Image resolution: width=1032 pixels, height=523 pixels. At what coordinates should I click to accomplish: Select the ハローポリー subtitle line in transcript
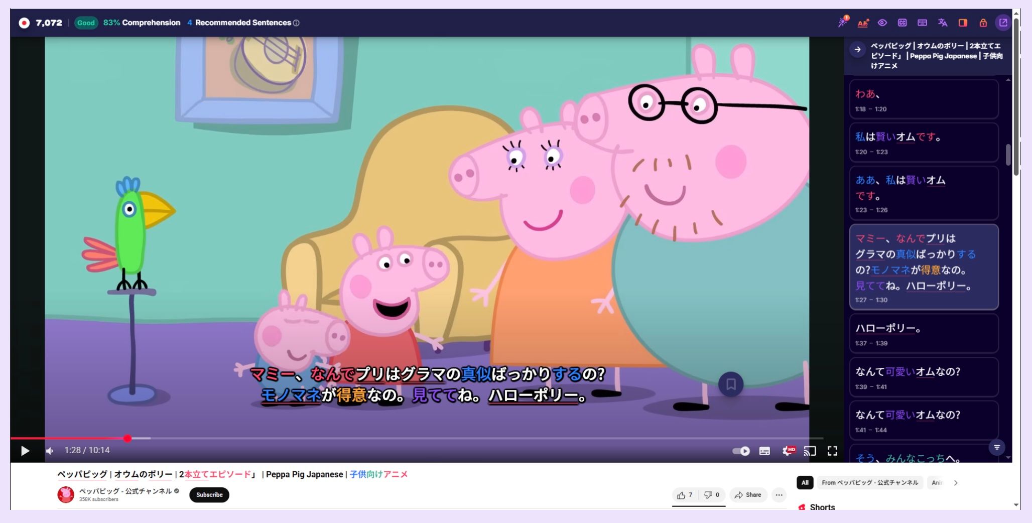tap(924, 333)
